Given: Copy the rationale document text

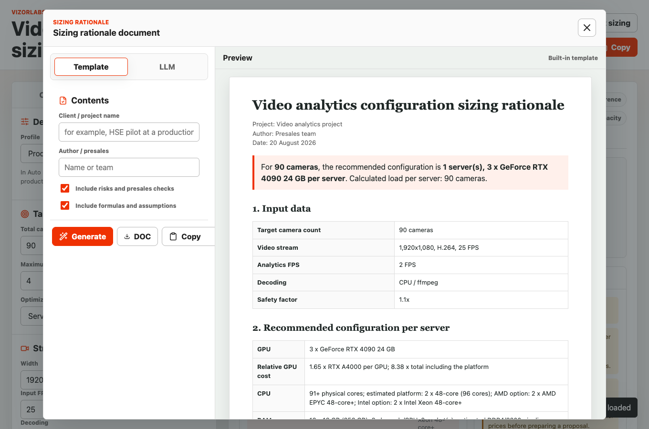Looking at the screenshot, I should click(x=188, y=236).
